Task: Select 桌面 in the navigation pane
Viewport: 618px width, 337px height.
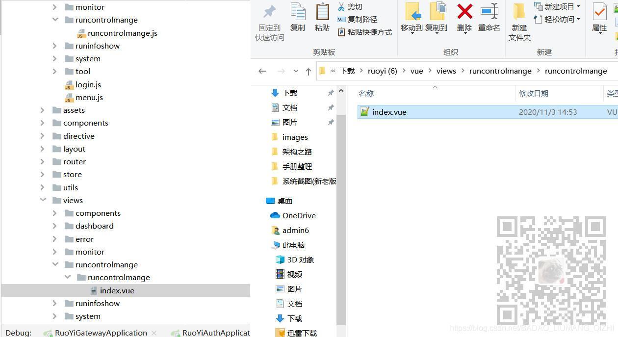Action: [285, 201]
